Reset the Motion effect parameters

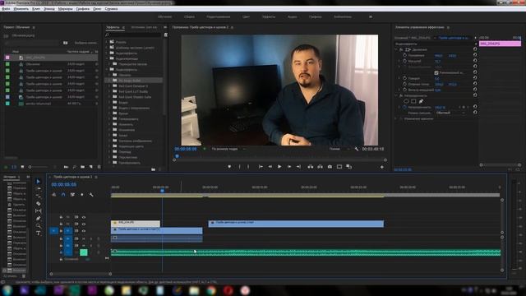[x=475, y=49]
